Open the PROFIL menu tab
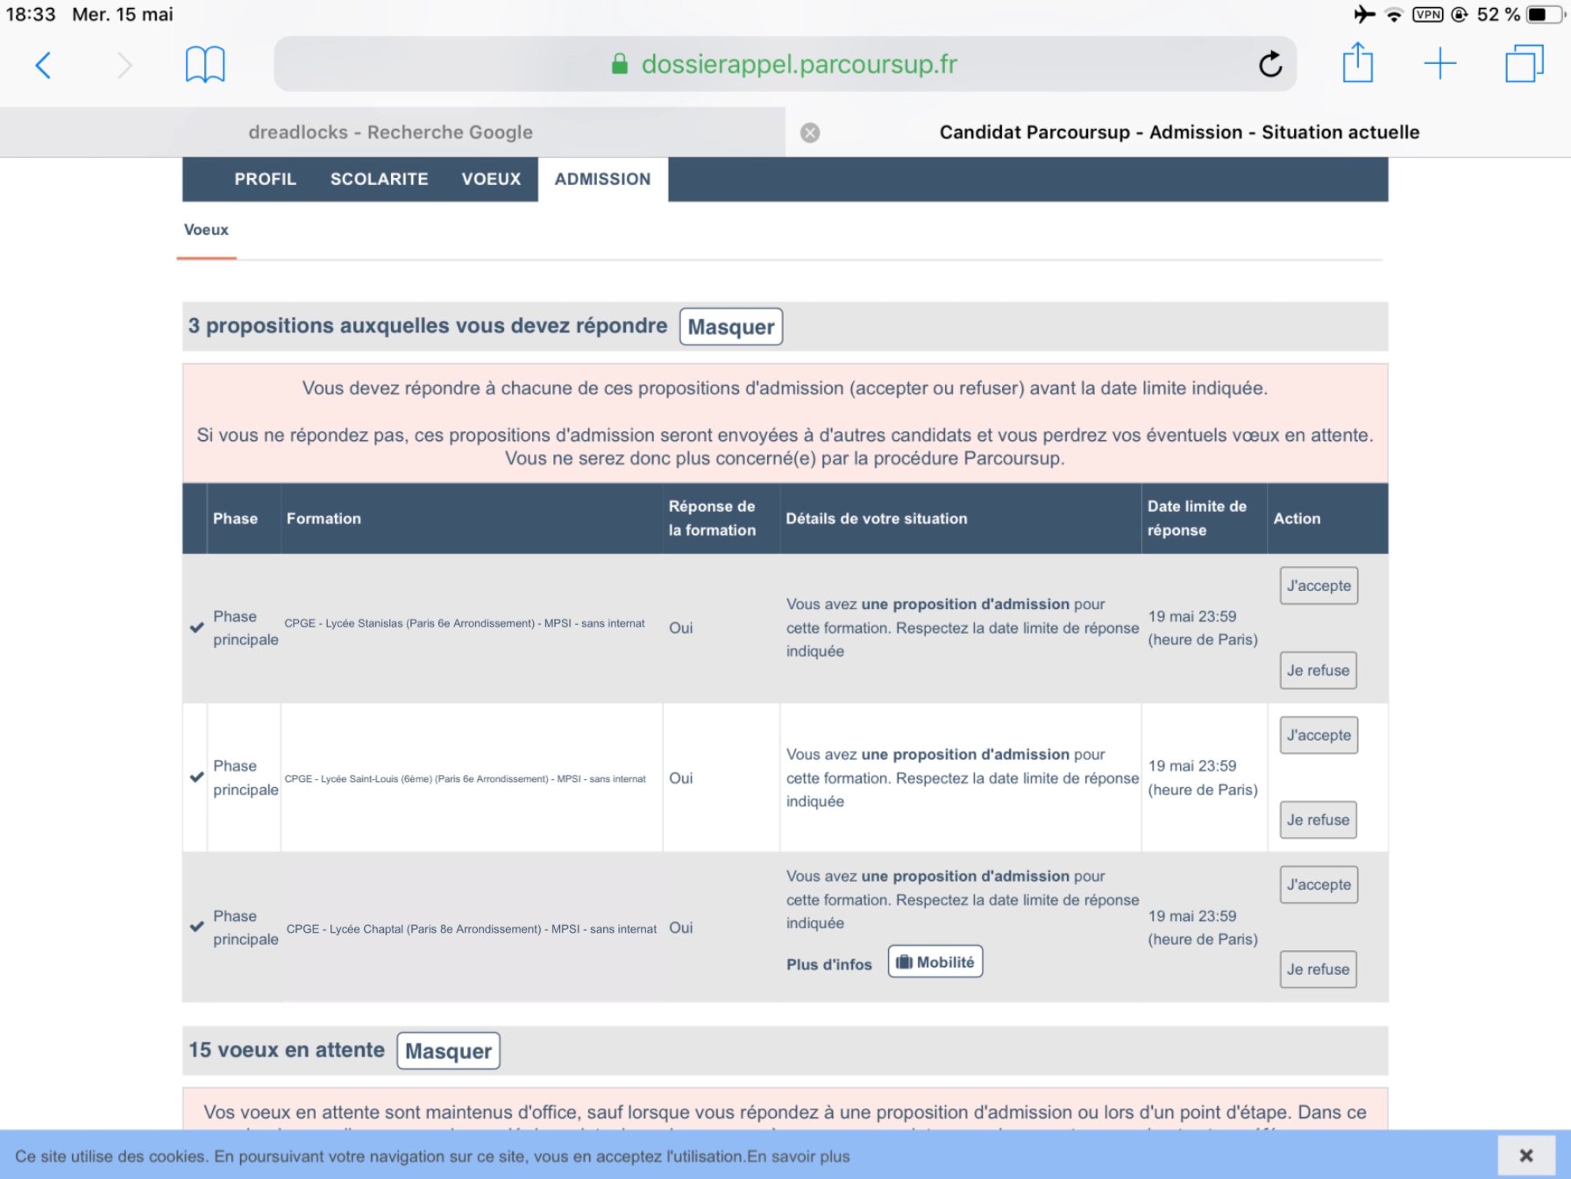Screen dimensions: 1571x1179 pyautogui.click(x=265, y=179)
